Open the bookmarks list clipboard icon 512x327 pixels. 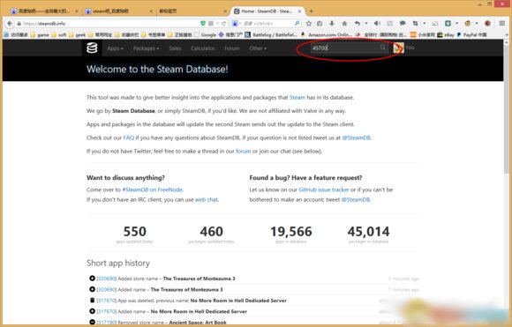pyautogui.click(x=320, y=24)
